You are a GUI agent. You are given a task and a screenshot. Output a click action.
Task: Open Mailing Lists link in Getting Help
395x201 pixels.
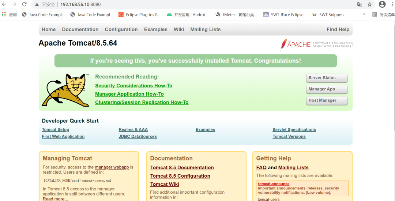coord(293,167)
